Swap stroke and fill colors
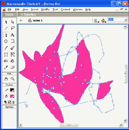This screenshot has height=130, width=129. 14,102
